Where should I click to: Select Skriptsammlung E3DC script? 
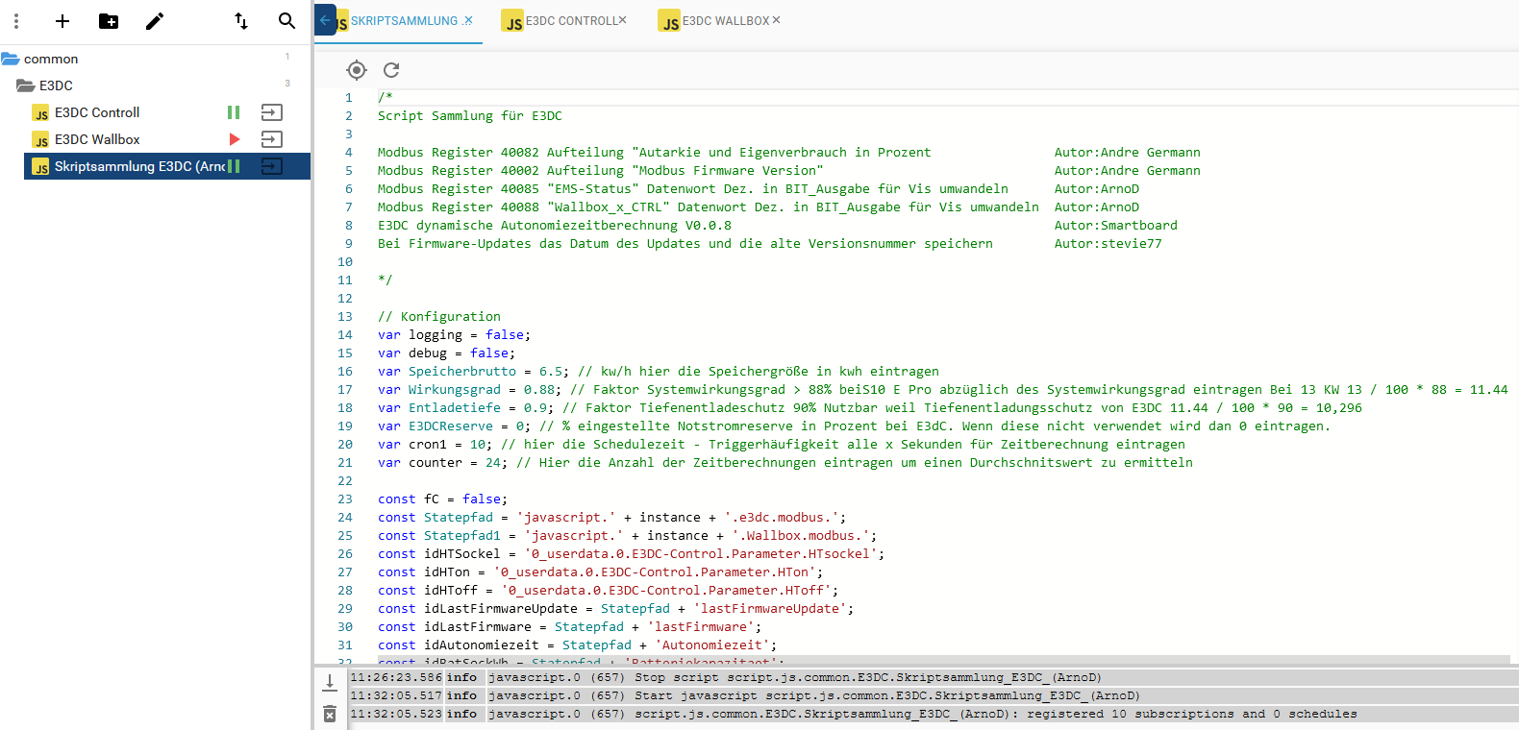pyautogui.click(x=139, y=166)
